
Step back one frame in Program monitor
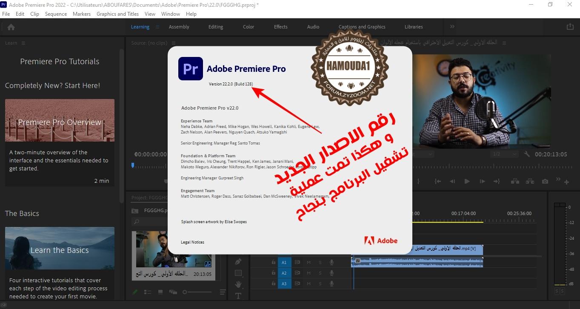452,181
